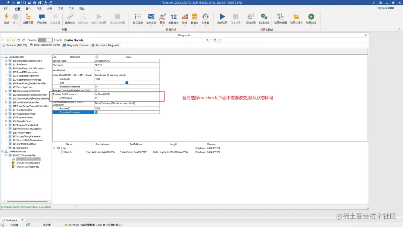403x227 pixels.
Task: Switch to Diagnostic Console tab
Action: coord(75,45)
